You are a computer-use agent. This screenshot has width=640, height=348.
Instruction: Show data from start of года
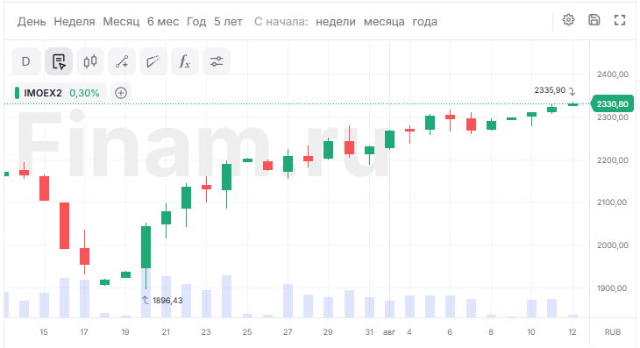point(424,22)
